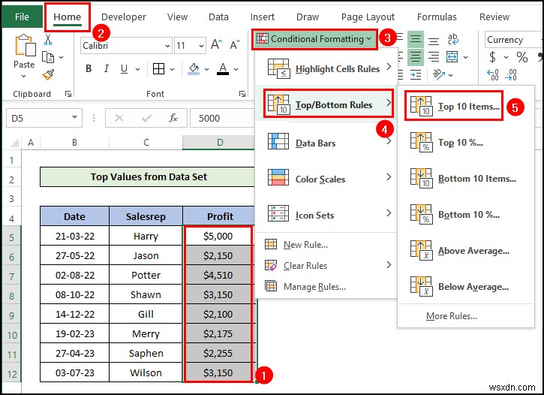Open the Currency number format box

point(513,40)
